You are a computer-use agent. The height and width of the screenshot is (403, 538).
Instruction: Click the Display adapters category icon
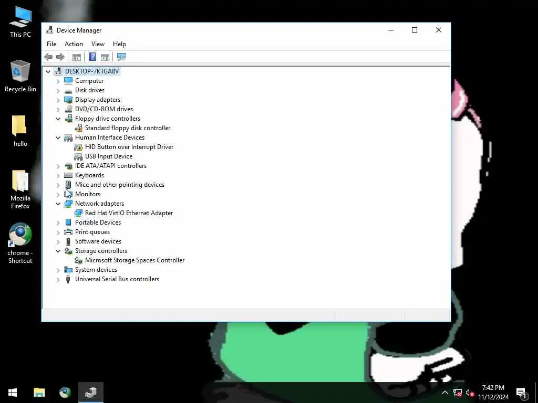(68, 100)
